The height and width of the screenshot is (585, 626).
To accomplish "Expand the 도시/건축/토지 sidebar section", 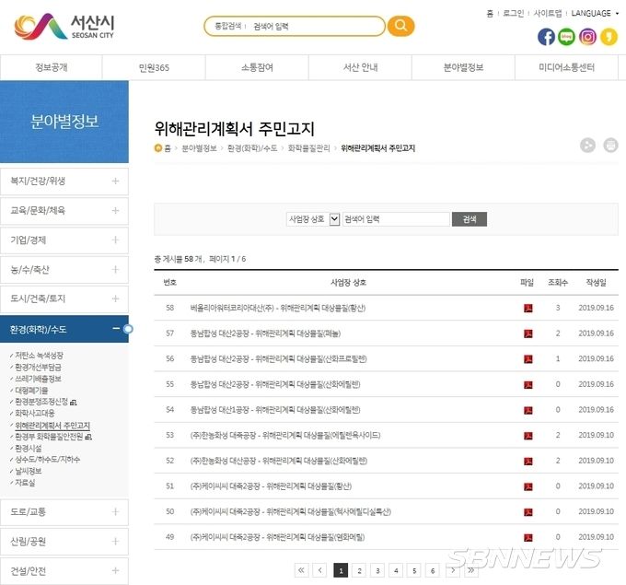I will click(x=64, y=298).
